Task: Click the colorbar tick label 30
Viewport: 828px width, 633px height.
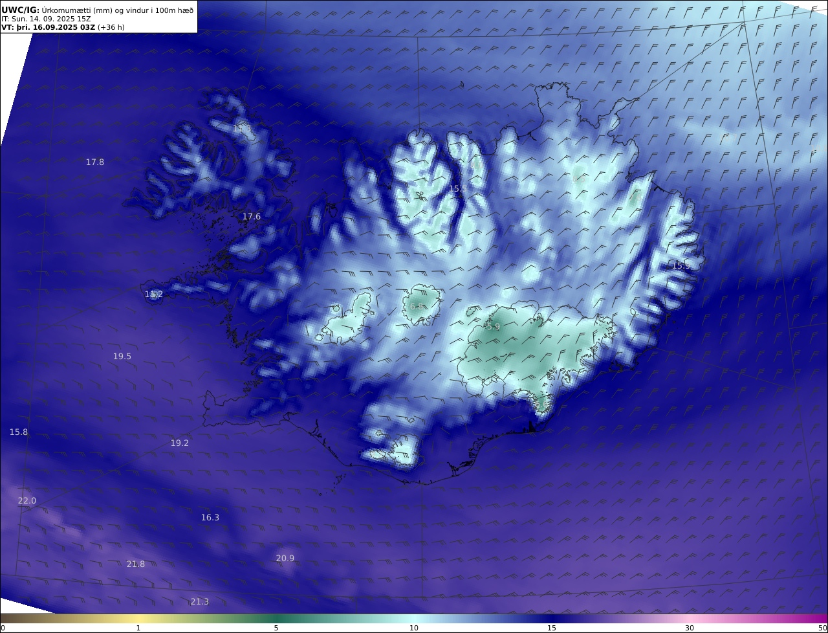Action: tap(690, 628)
